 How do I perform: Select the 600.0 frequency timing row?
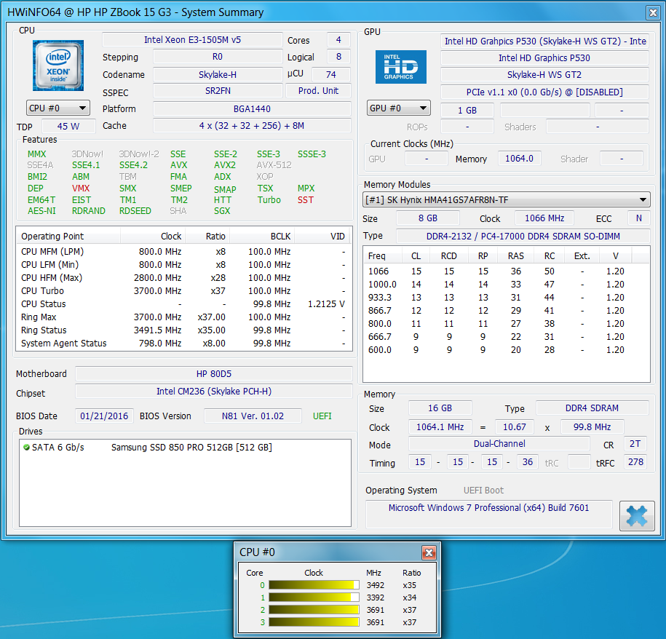coord(507,350)
